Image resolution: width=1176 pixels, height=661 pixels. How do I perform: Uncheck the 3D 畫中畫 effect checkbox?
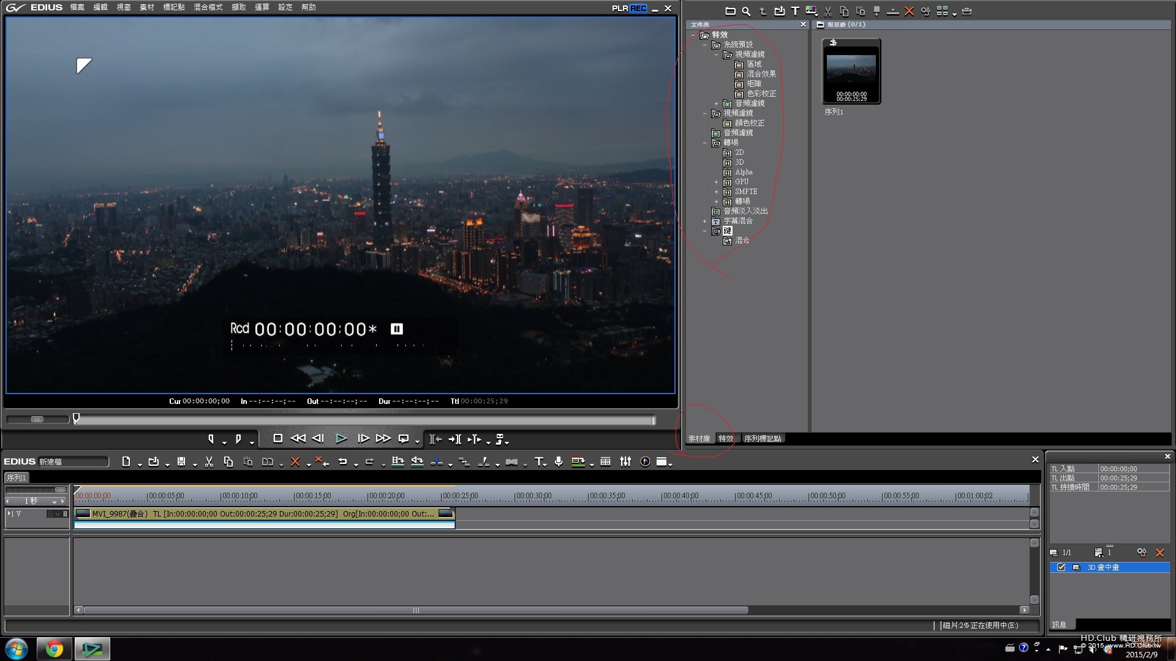(x=1061, y=567)
